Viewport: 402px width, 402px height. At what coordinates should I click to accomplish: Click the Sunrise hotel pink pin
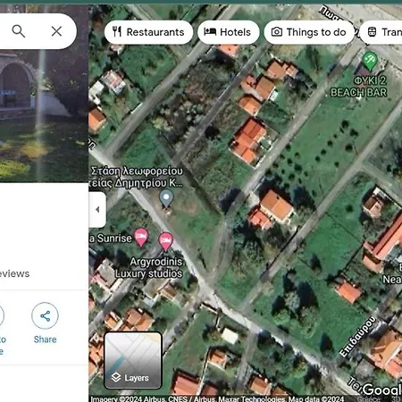pyautogui.click(x=141, y=238)
